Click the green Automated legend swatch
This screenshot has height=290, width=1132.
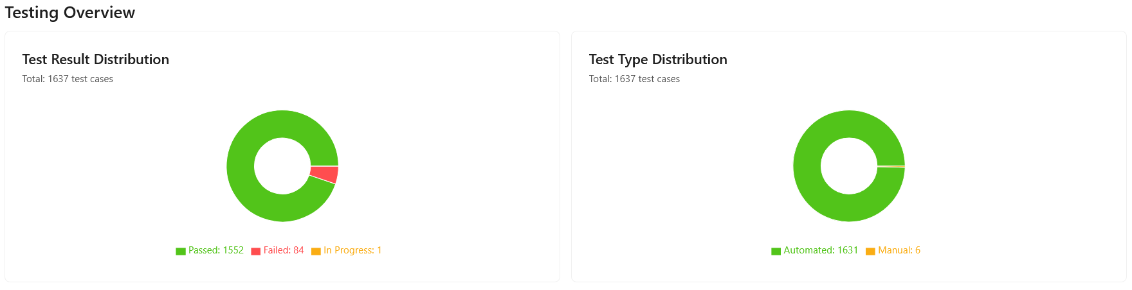776,251
